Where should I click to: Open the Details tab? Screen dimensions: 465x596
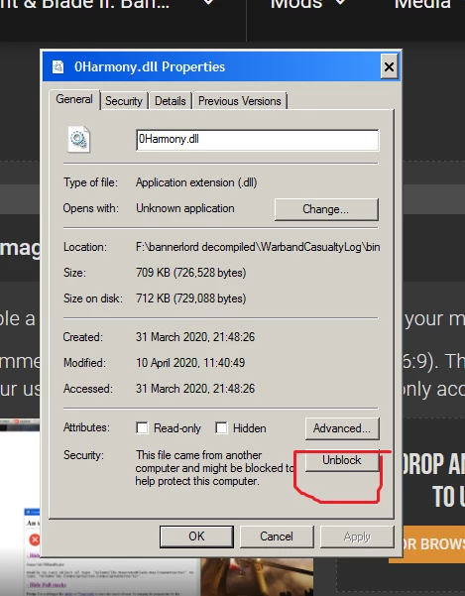point(171,101)
